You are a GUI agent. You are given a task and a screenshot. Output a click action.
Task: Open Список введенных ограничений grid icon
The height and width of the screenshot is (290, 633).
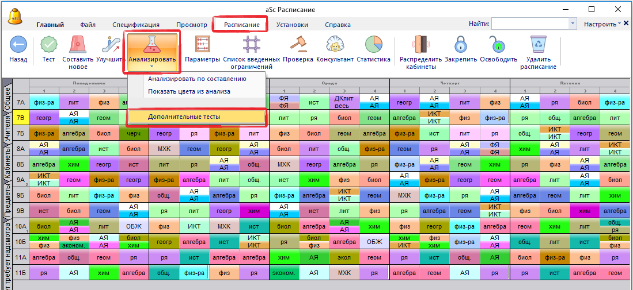click(x=251, y=45)
